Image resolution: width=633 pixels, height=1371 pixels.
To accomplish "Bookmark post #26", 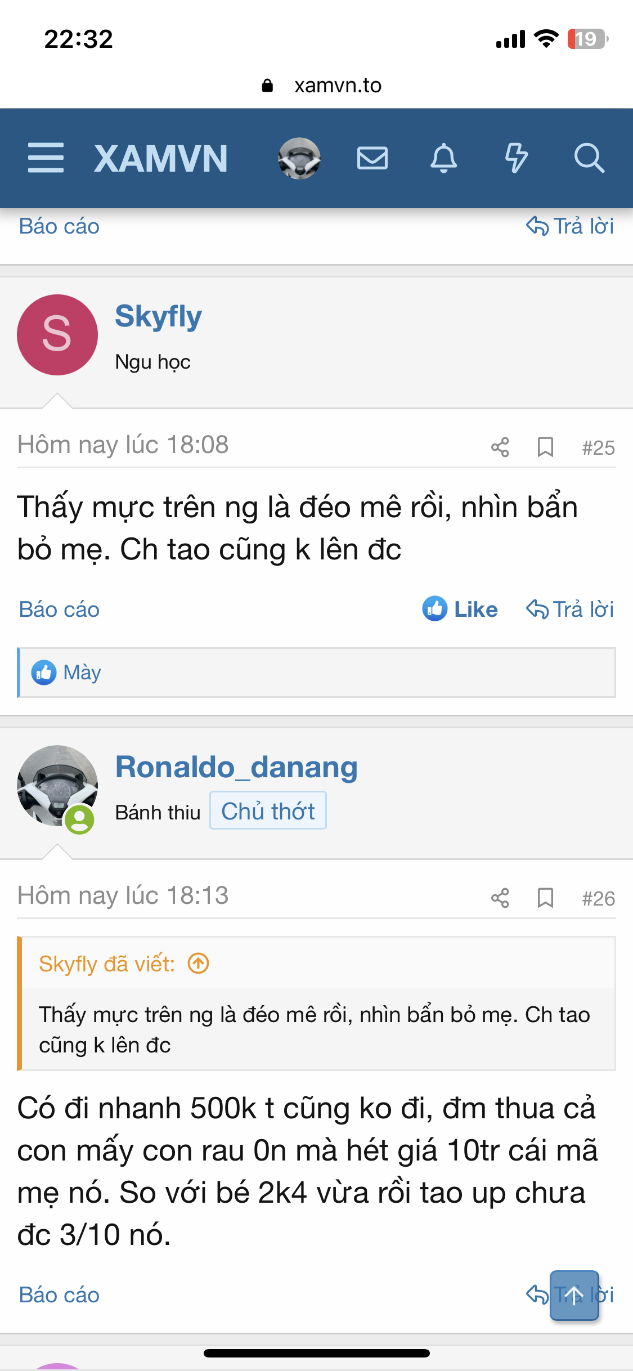I will pos(545,898).
